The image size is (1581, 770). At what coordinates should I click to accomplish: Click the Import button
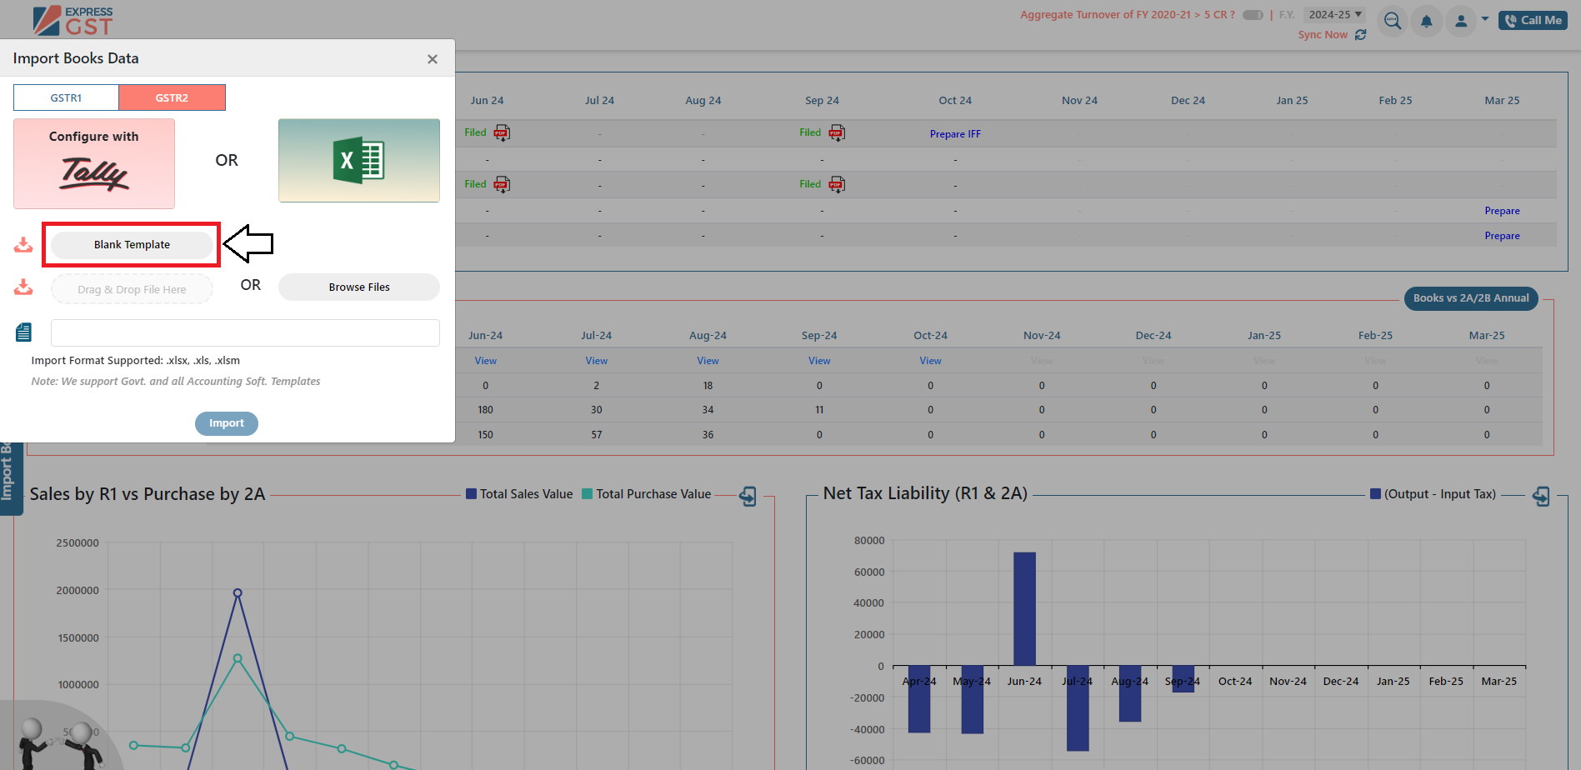(x=227, y=423)
